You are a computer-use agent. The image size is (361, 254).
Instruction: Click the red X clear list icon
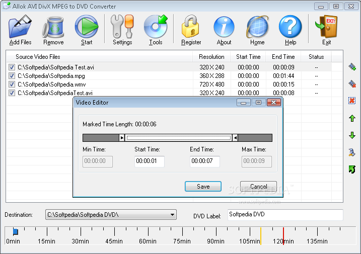pyautogui.click(x=352, y=101)
